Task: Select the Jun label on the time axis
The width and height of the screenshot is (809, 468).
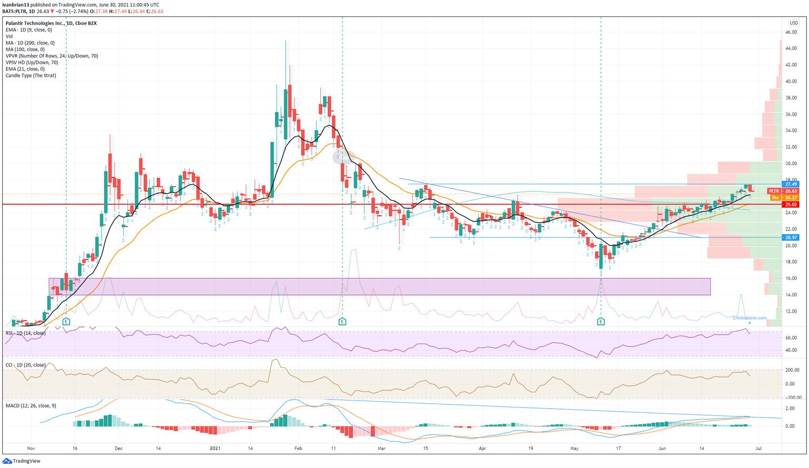Action: coord(662,449)
